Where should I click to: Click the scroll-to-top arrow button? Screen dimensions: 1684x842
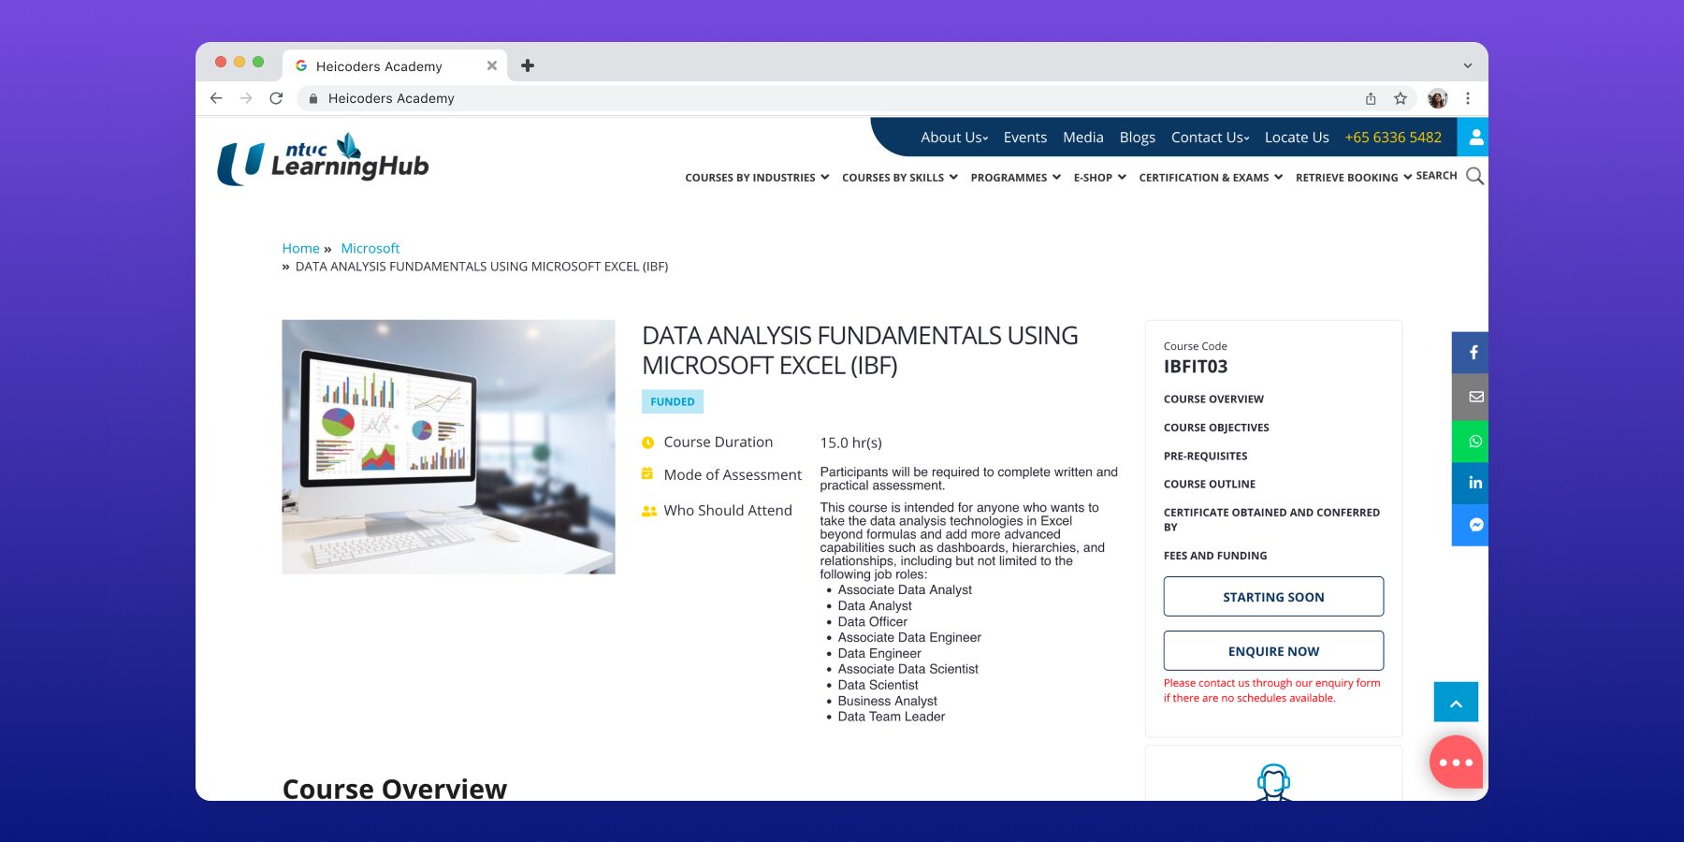1456,702
